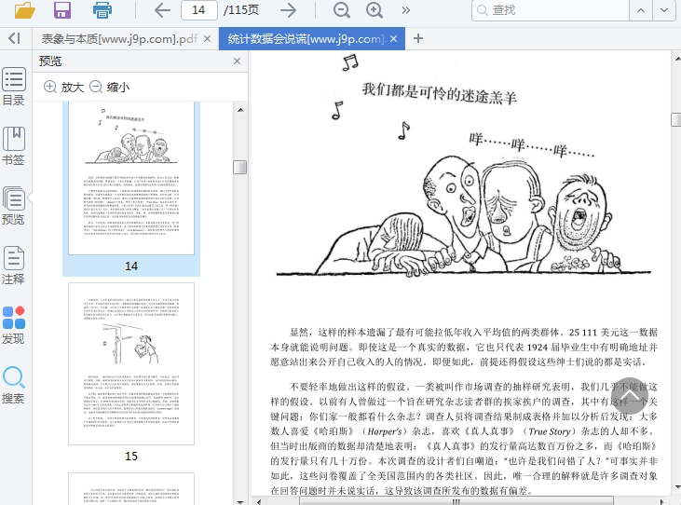Image resolution: width=681 pixels, height=505 pixels.
Task: Open the 注释 annotations panel
Action: point(13,266)
